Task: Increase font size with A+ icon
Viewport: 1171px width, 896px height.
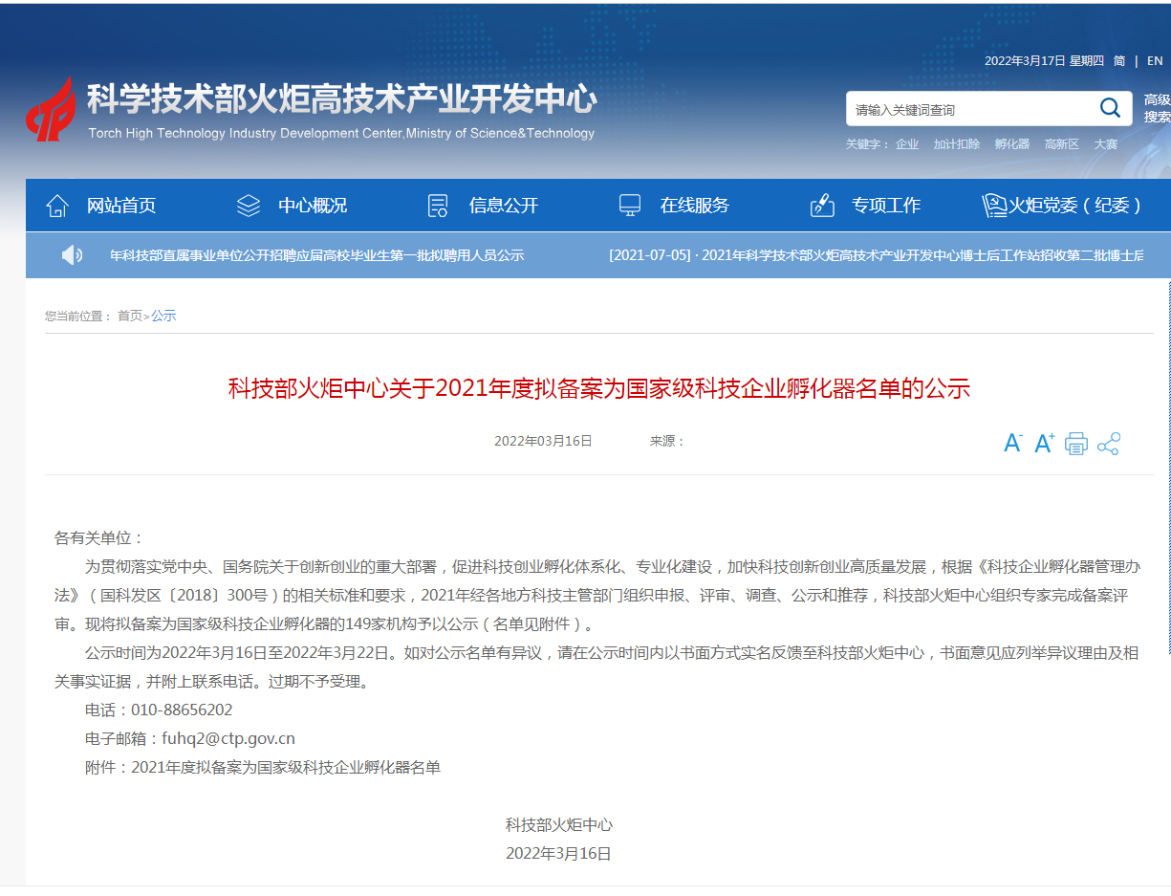Action: pyautogui.click(x=1044, y=444)
